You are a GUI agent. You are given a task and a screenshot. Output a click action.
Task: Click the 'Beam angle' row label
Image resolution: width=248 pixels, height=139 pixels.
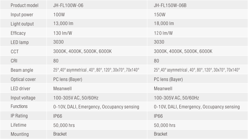click(22, 70)
